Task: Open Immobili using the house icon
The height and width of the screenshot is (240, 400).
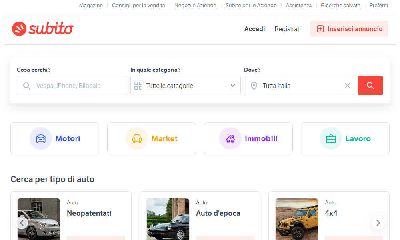Action: [x=230, y=138]
